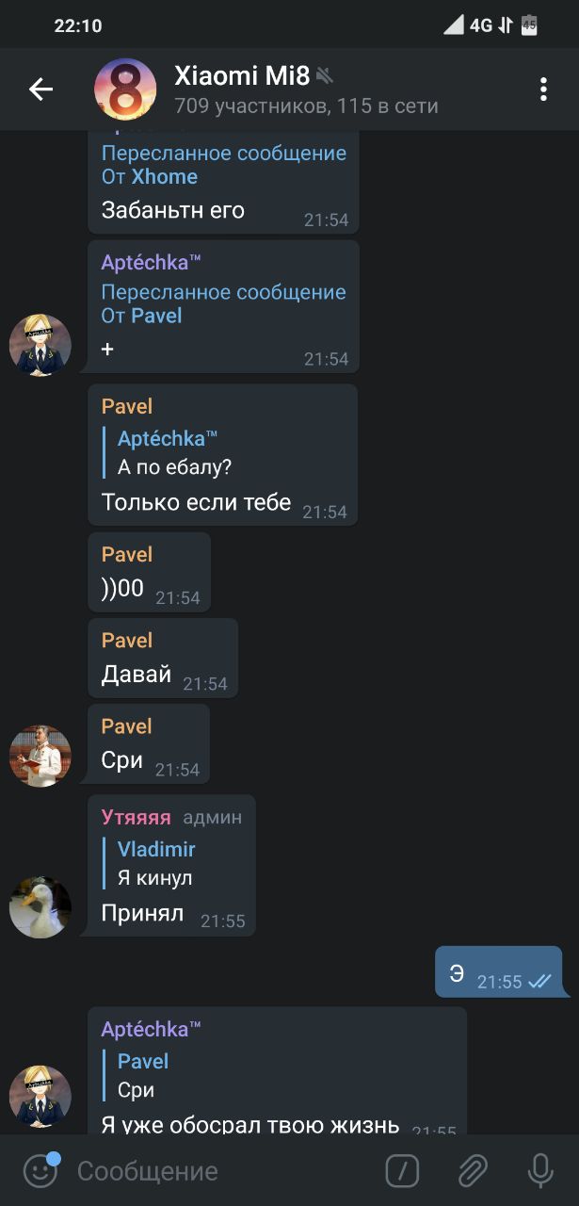Tap the Утяяя sender name
This screenshot has width=579, height=1206.
pos(137,817)
